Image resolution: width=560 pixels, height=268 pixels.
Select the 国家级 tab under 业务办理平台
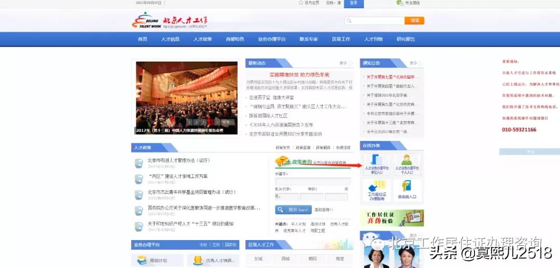tap(230, 245)
